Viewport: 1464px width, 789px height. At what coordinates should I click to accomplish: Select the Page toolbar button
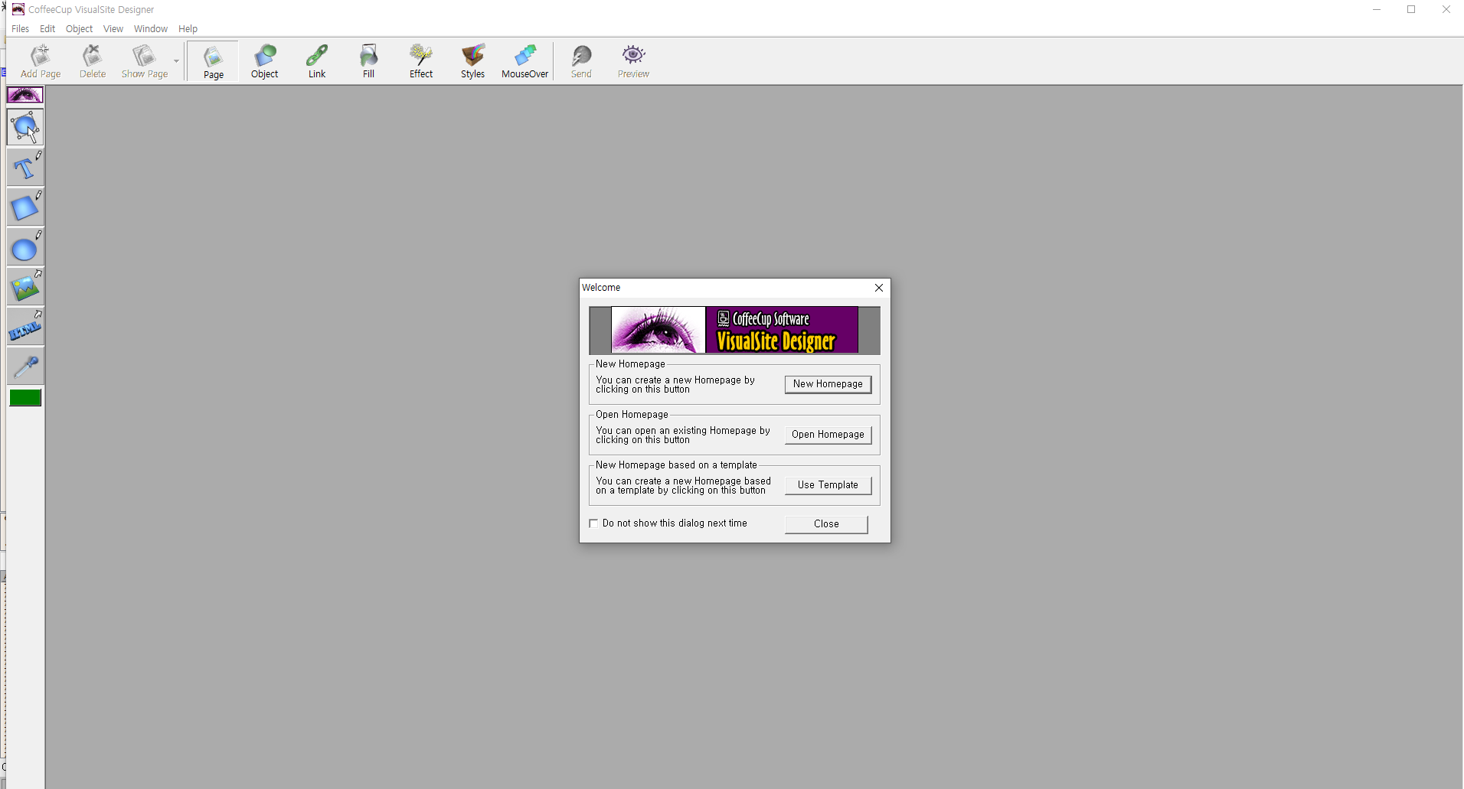pyautogui.click(x=214, y=61)
